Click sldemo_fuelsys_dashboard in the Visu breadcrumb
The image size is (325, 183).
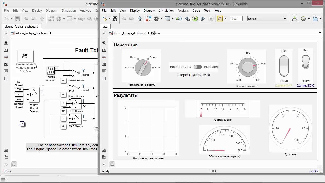coord(129,33)
